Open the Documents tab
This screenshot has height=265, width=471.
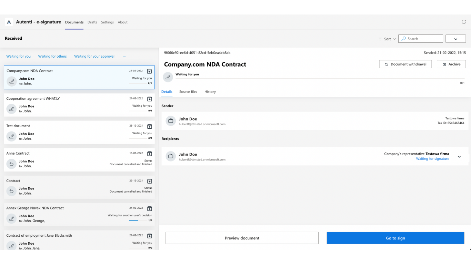tap(74, 22)
